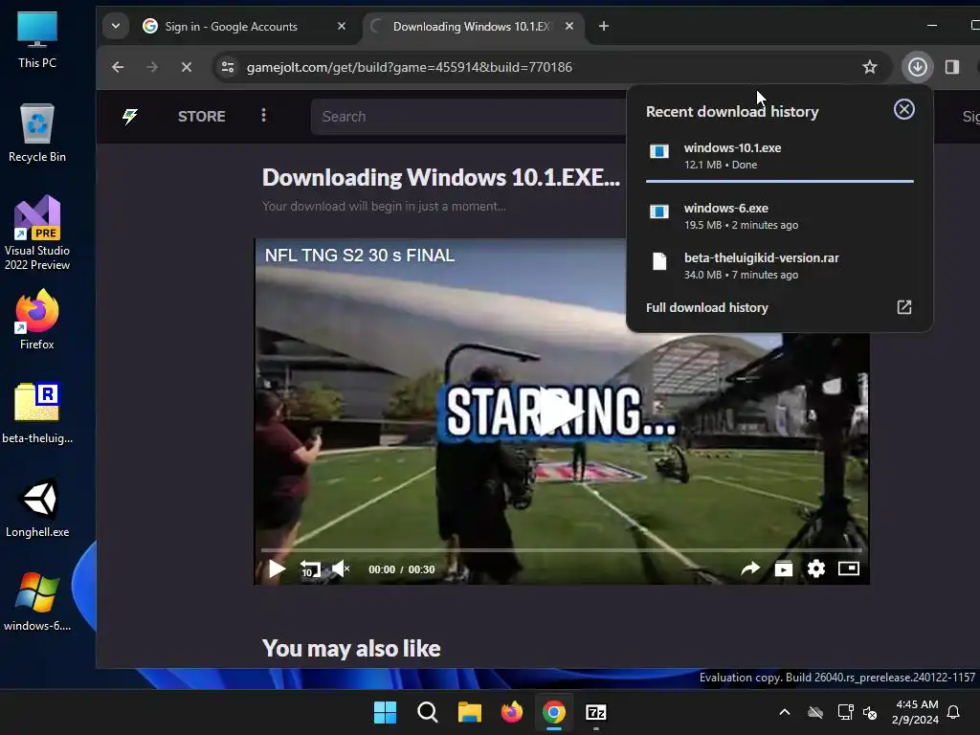
Task: Click the NFL TNG S2 30 s FINAL title
Action: [360, 256]
